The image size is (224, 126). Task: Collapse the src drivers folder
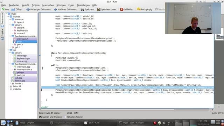(10, 53)
